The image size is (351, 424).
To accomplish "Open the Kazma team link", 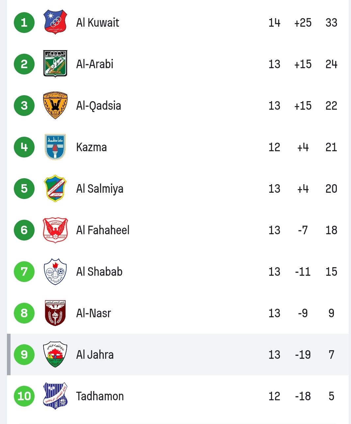I will pyautogui.click(x=92, y=147).
